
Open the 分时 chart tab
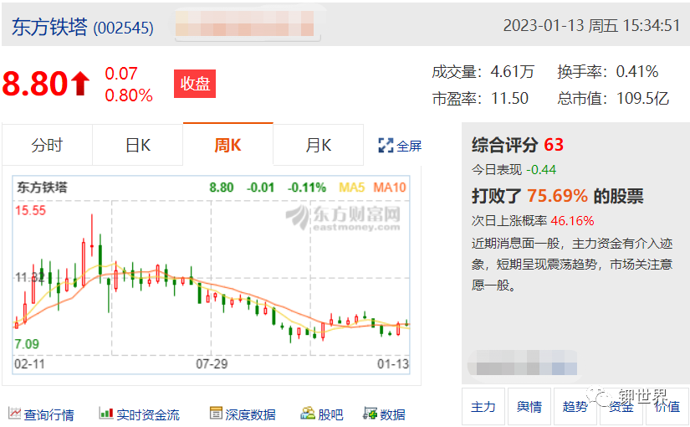coord(47,145)
